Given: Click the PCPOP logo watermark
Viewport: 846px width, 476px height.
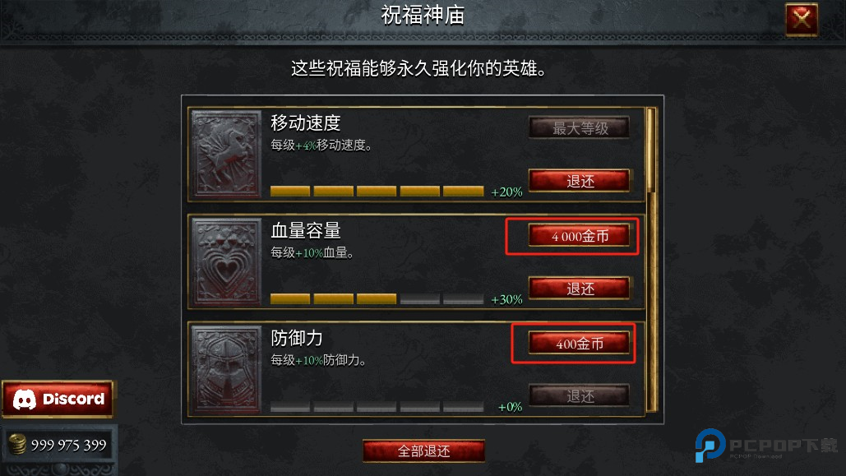Looking at the screenshot, I should pos(766,446).
